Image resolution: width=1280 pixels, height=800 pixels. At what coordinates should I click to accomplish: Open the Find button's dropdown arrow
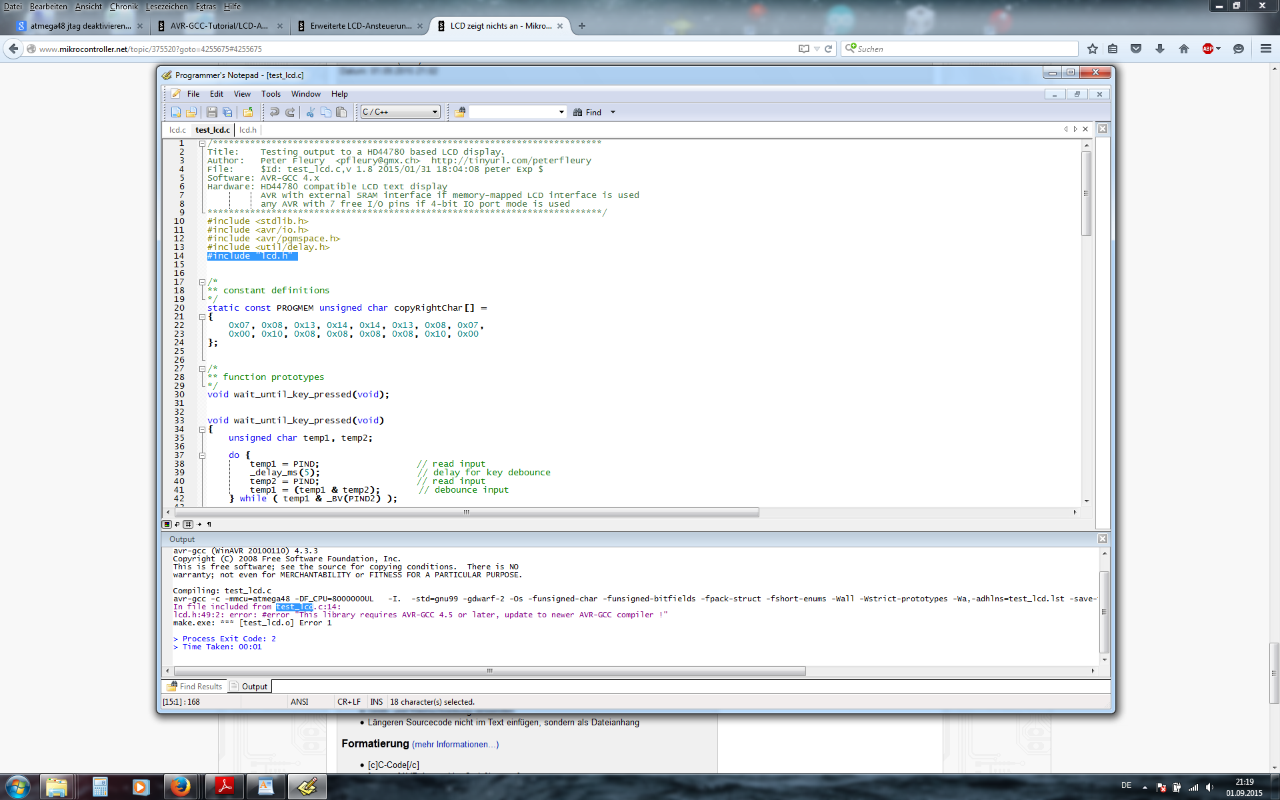tap(613, 113)
